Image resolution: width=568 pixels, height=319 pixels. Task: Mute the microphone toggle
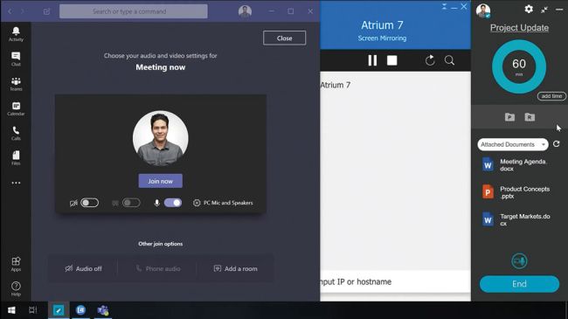click(173, 203)
